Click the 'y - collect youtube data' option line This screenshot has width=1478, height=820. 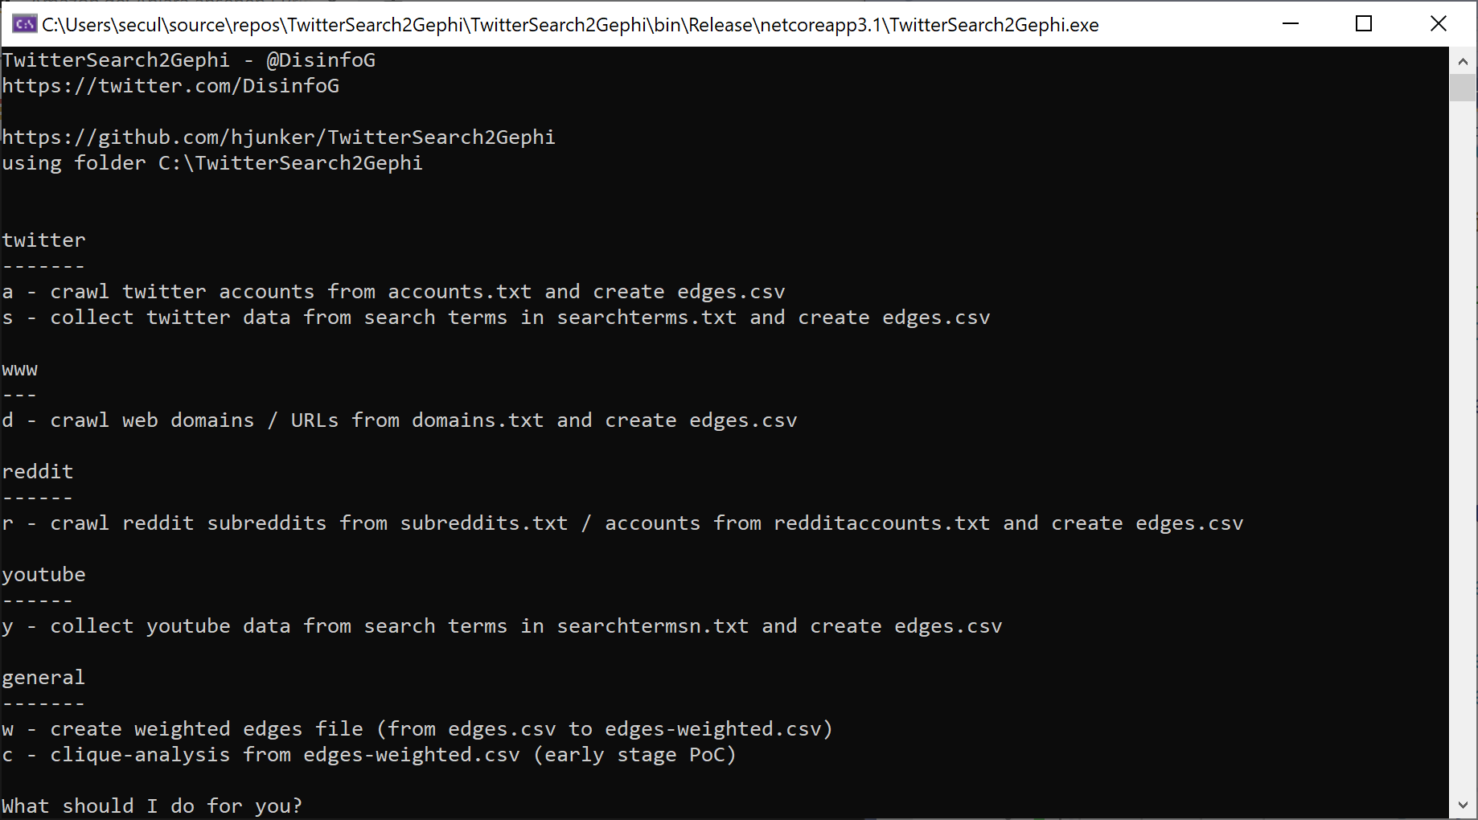coord(502,626)
